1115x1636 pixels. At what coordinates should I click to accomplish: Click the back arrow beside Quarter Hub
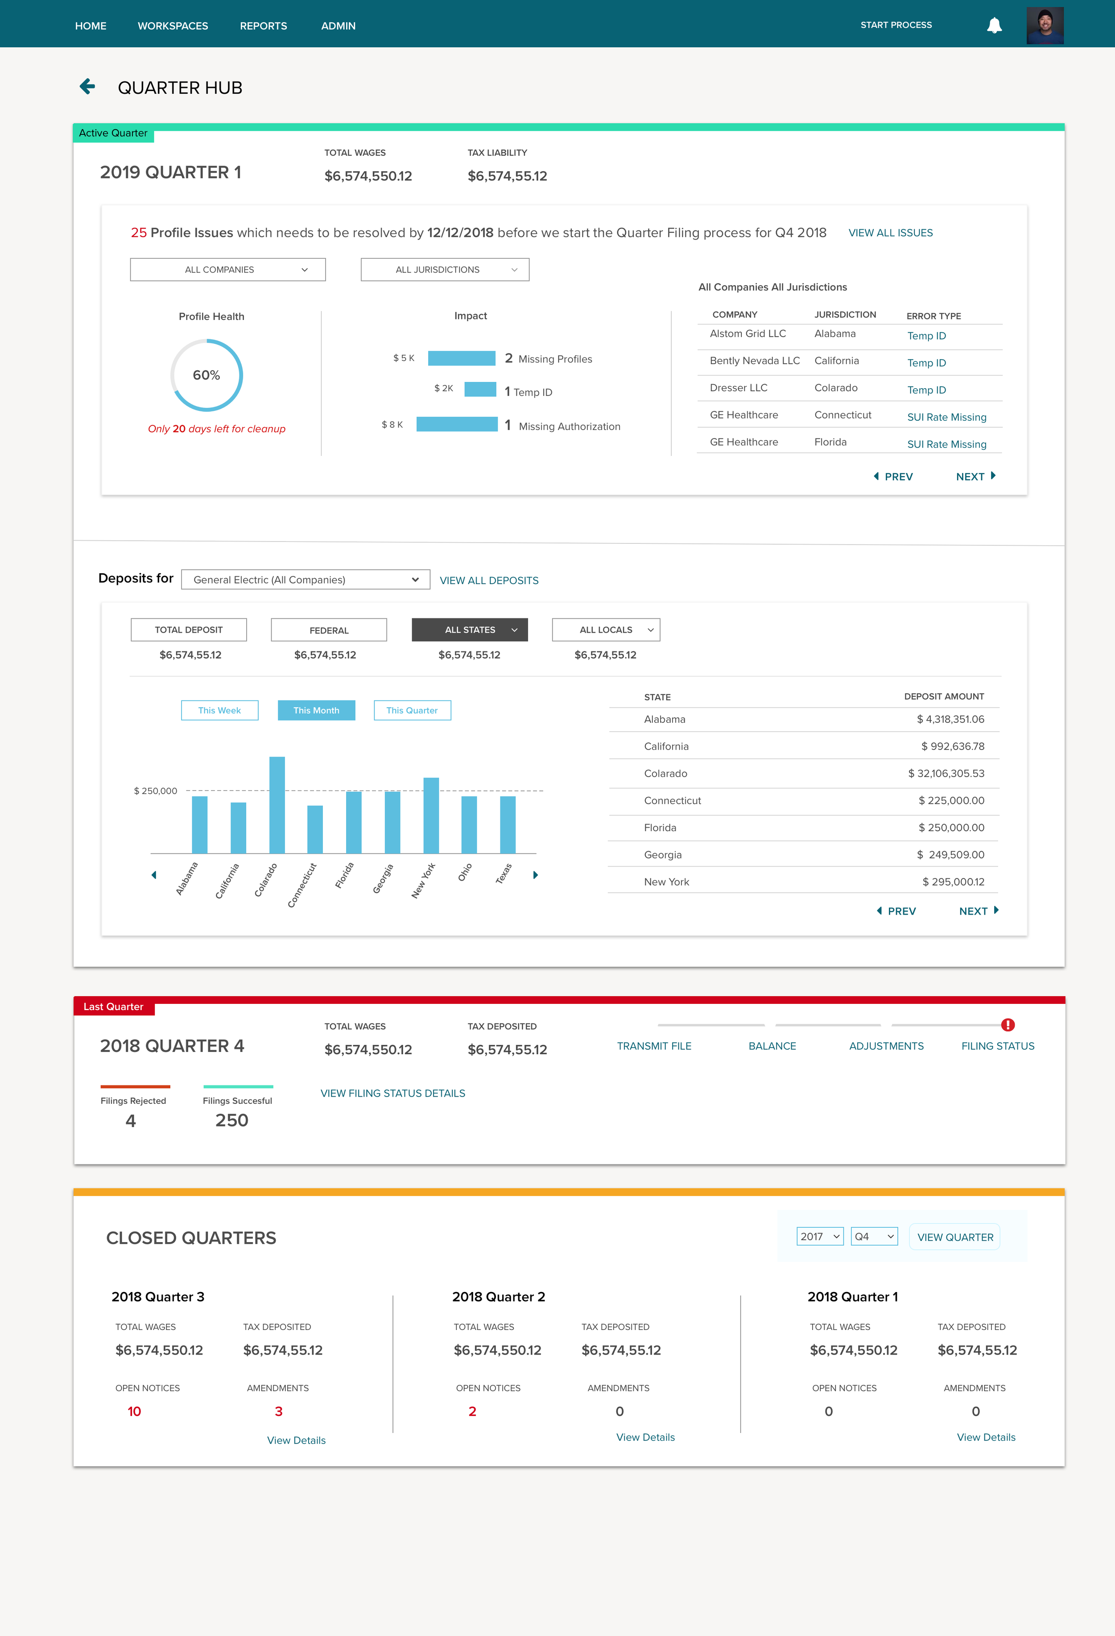point(87,87)
